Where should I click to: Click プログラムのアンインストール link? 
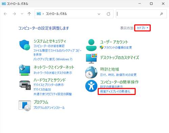(49, 108)
